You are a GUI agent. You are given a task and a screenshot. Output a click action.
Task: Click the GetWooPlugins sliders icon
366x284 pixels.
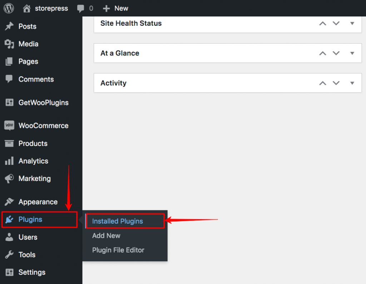tap(9, 102)
